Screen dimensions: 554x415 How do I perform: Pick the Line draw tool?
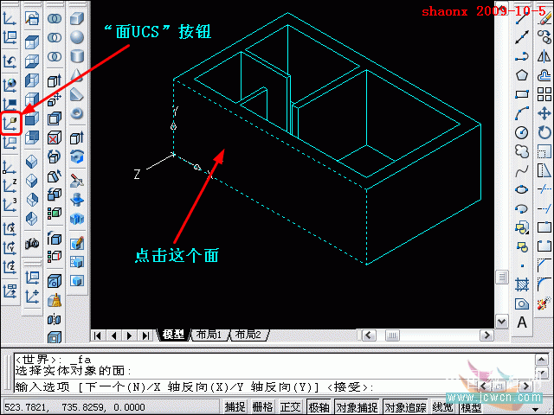[522, 18]
